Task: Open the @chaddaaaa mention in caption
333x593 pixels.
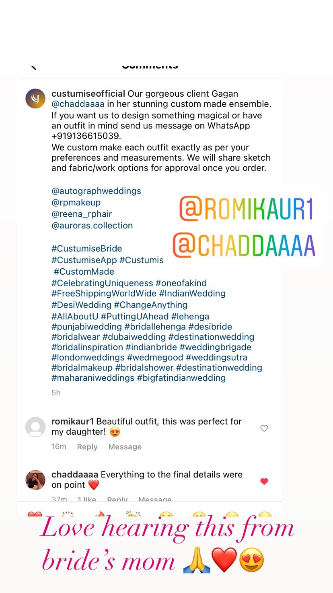Action: [78, 104]
